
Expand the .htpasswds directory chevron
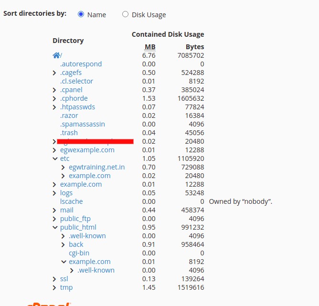pyautogui.click(x=54, y=107)
